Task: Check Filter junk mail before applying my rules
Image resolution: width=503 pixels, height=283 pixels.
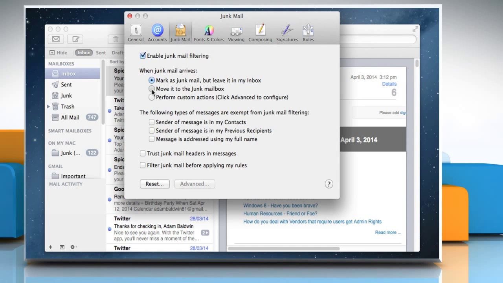Action: pyautogui.click(x=143, y=165)
